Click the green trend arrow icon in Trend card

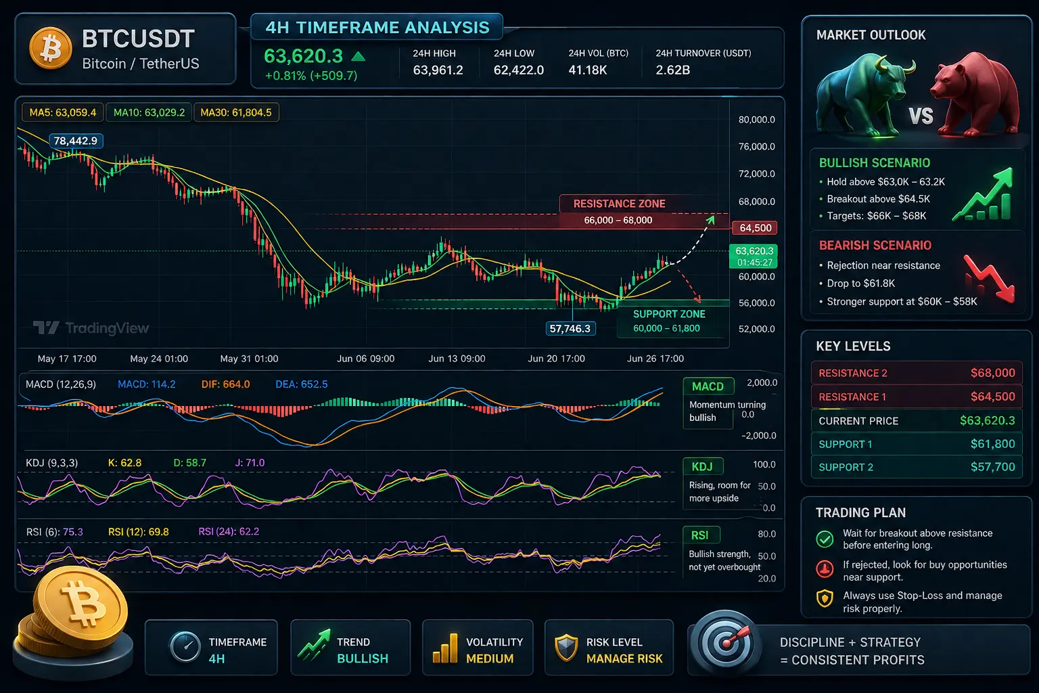point(313,645)
